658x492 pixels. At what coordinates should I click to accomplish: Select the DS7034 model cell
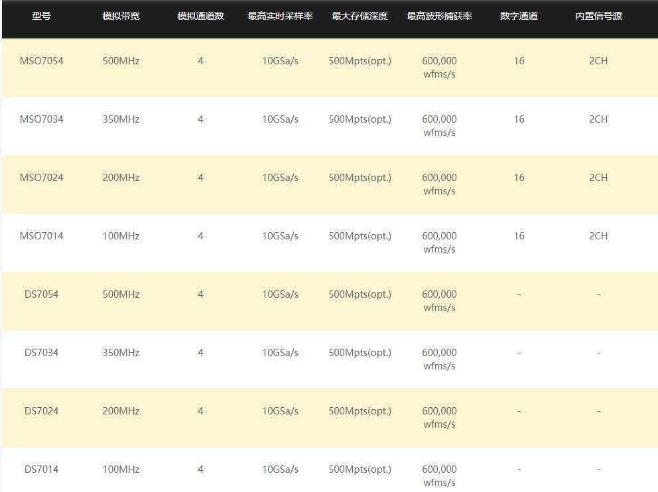42,352
